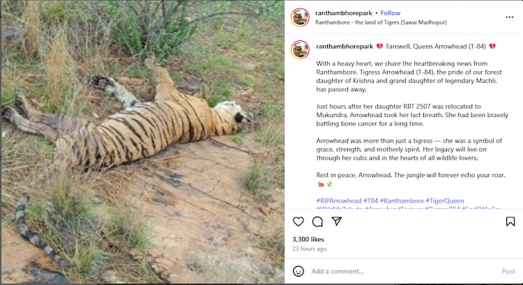523x285 pixels.
Task: Open ranthambhorepark profile picture in header
Action: point(301,17)
